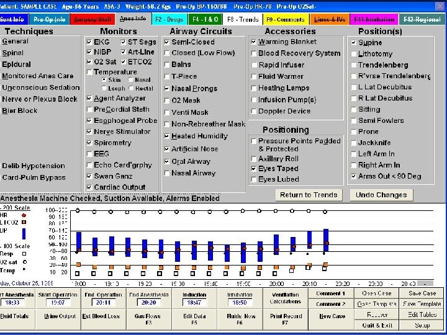Uncheck the Warming Blanket accessory
447x335 pixels.
pos(253,42)
